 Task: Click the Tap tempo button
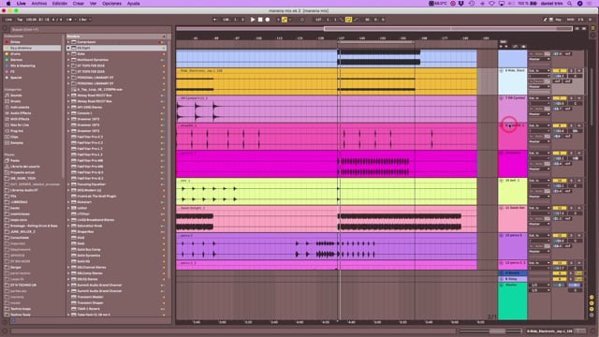(x=20, y=20)
